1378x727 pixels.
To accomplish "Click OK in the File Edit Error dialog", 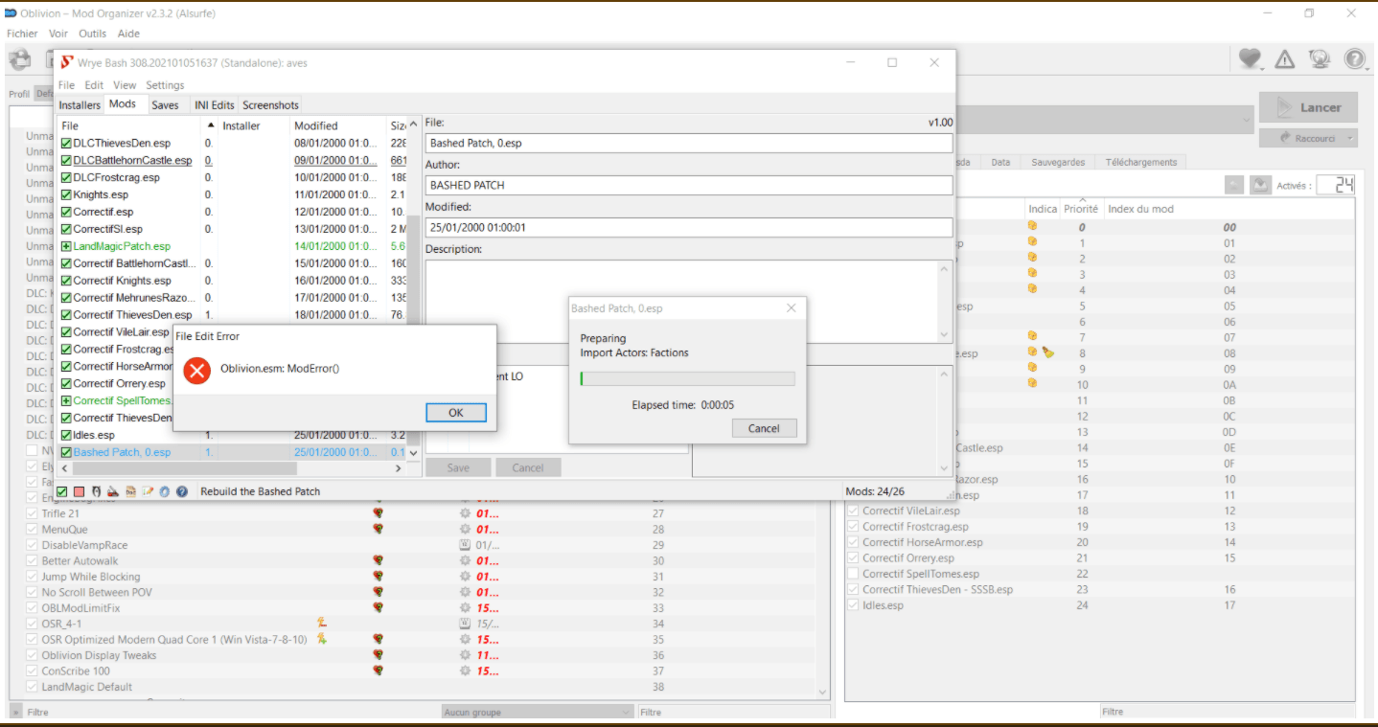I will pyautogui.click(x=456, y=413).
